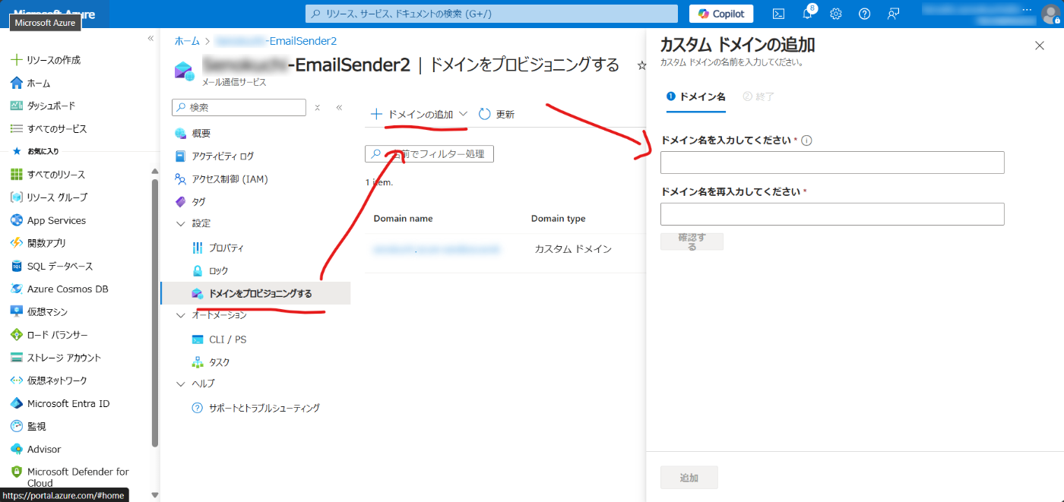Screen dimensions: 1064x502
Task: Open サポートとトラブルシューティング
Action: click(x=255, y=408)
